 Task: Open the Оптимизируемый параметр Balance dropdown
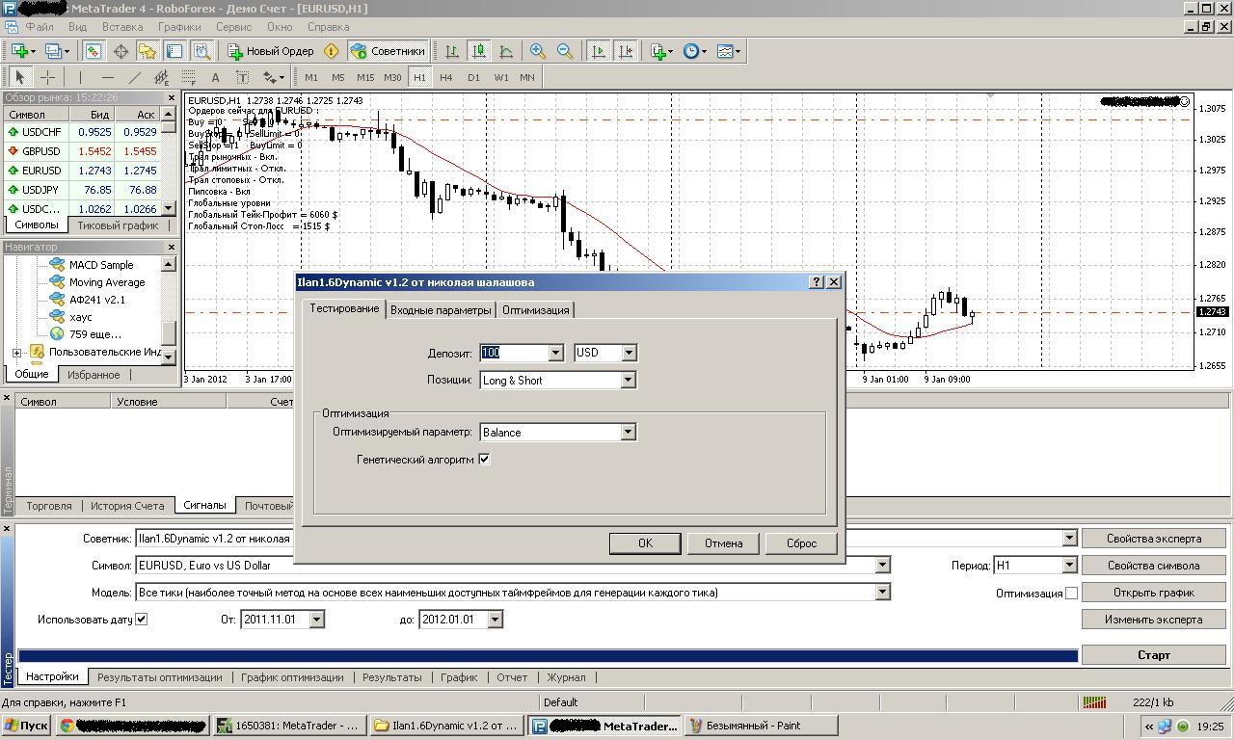(628, 432)
